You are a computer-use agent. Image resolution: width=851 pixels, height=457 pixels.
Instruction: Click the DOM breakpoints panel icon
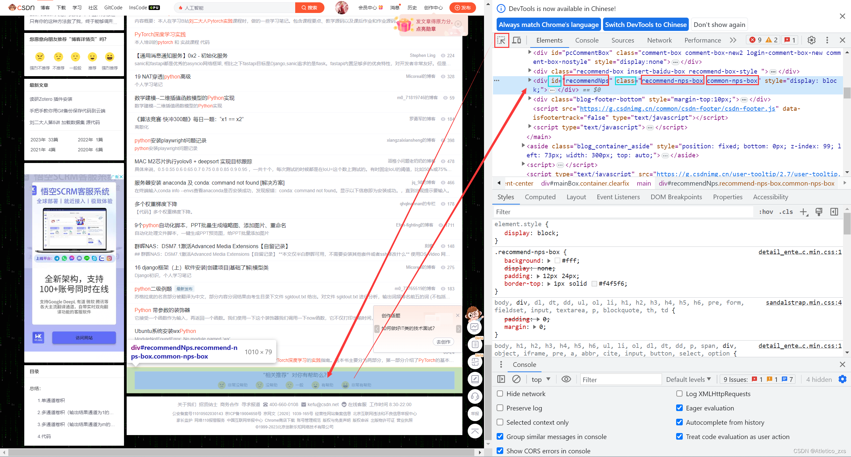[x=676, y=197]
